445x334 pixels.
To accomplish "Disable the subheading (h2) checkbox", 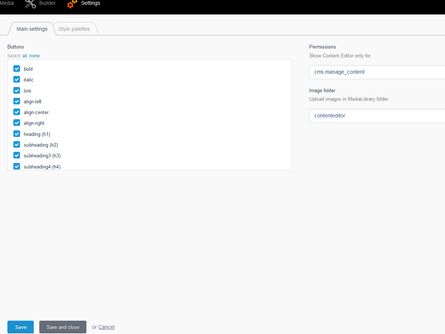I will coord(17,144).
